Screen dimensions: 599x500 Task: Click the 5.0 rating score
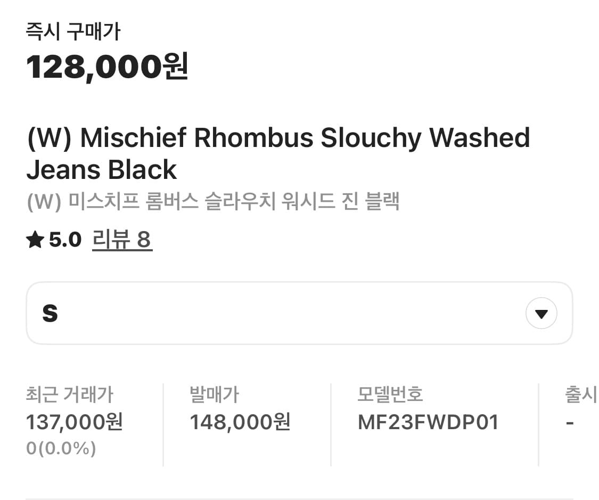[x=65, y=240]
